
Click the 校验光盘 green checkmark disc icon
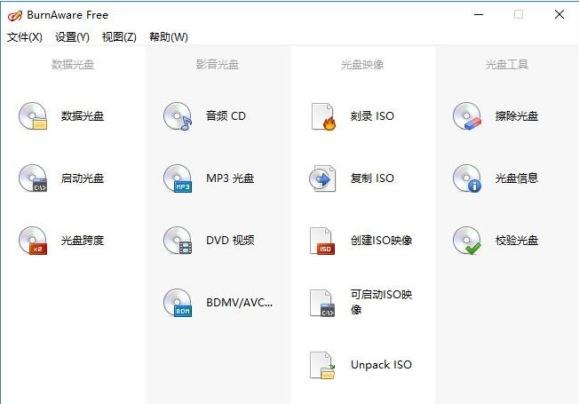467,241
